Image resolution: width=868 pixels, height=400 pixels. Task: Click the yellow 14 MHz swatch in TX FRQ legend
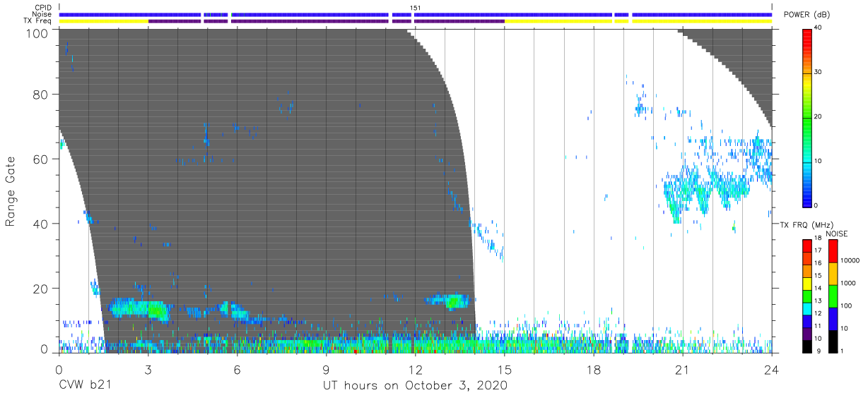807,284
